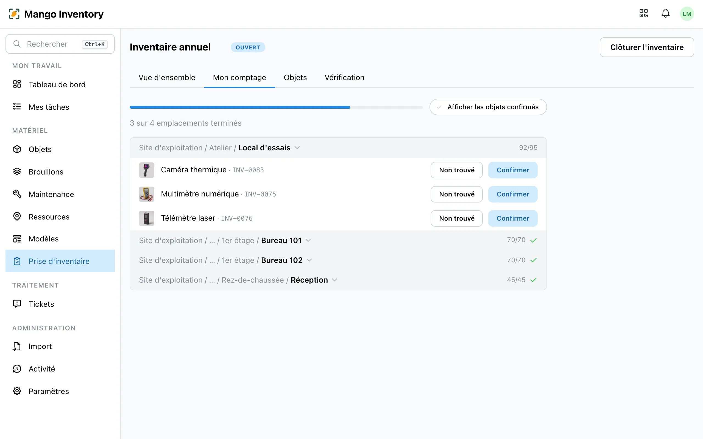The height and width of the screenshot is (439, 703).
Task: Focus the Rechercher search field
Action: tap(60, 44)
